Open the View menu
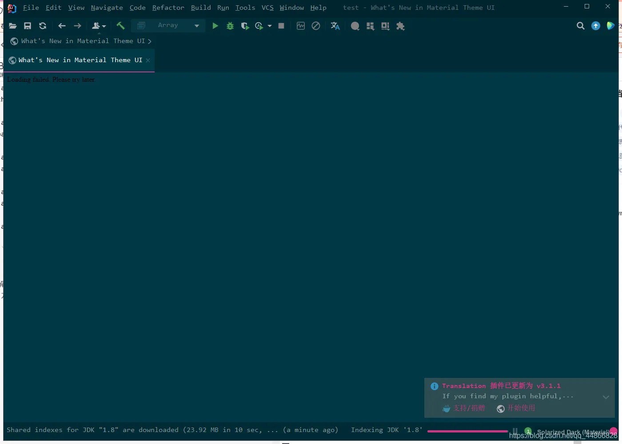 pyautogui.click(x=76, y=8)
